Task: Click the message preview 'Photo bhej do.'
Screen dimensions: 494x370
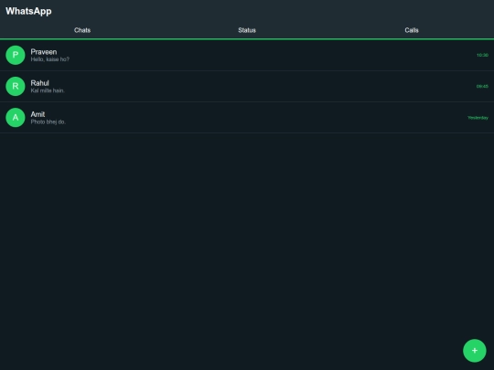Action: coord(48,122)
